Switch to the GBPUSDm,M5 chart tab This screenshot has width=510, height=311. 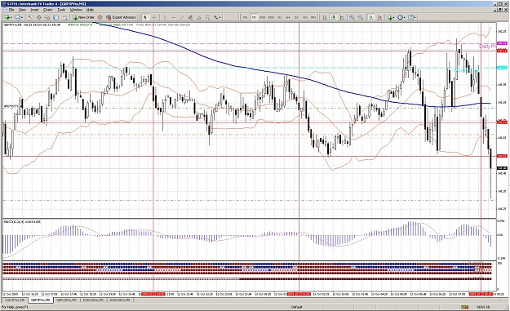(x=67, y=300)
